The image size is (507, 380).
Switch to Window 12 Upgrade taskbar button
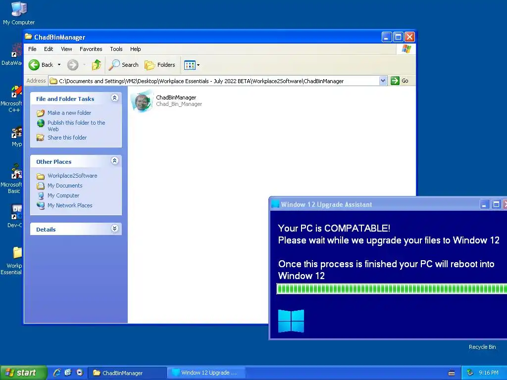point(207,373)
